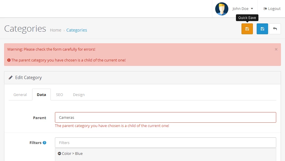Click the pencil icon beside Edit Category
285x161 pixels.
point(11,78)
